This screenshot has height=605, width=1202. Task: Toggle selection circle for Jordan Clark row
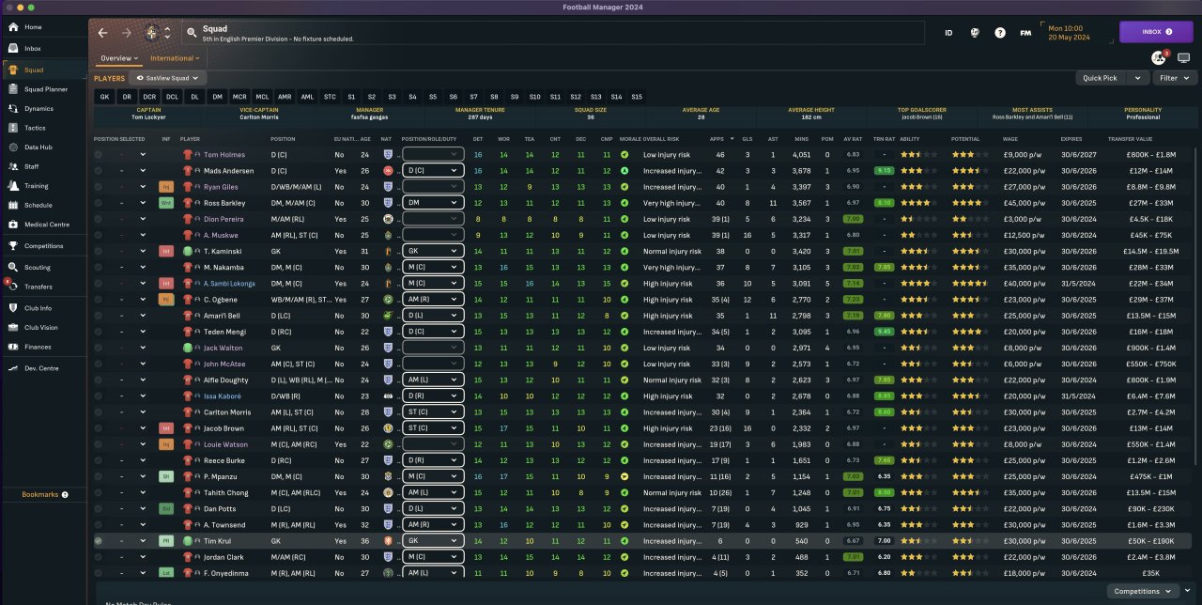click(x=98, y=557)
